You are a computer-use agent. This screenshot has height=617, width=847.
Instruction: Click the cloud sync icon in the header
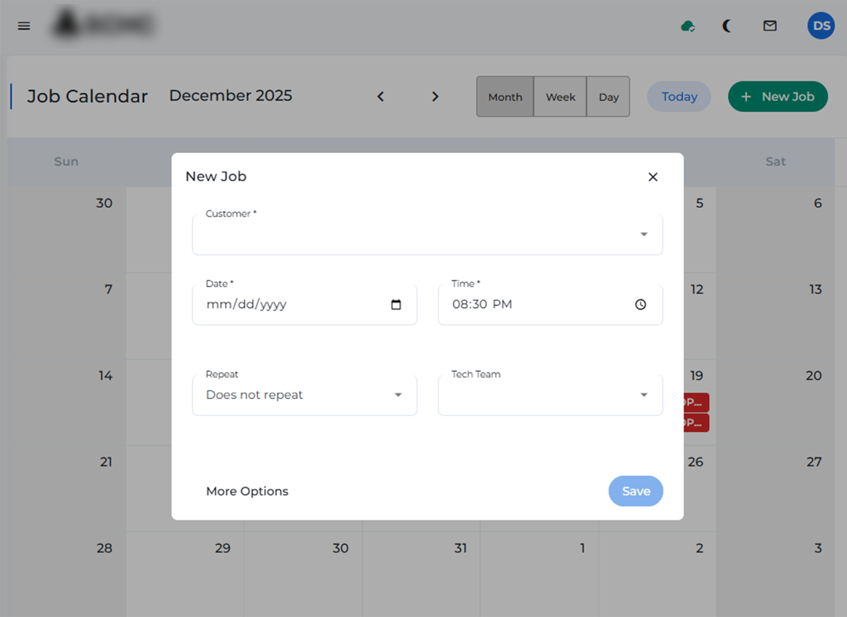(x=688, y=26)
